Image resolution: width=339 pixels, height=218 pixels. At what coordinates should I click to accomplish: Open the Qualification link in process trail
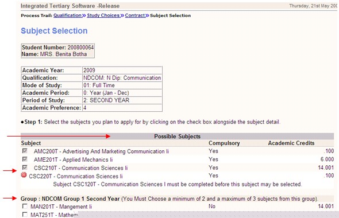pos(67,15)
